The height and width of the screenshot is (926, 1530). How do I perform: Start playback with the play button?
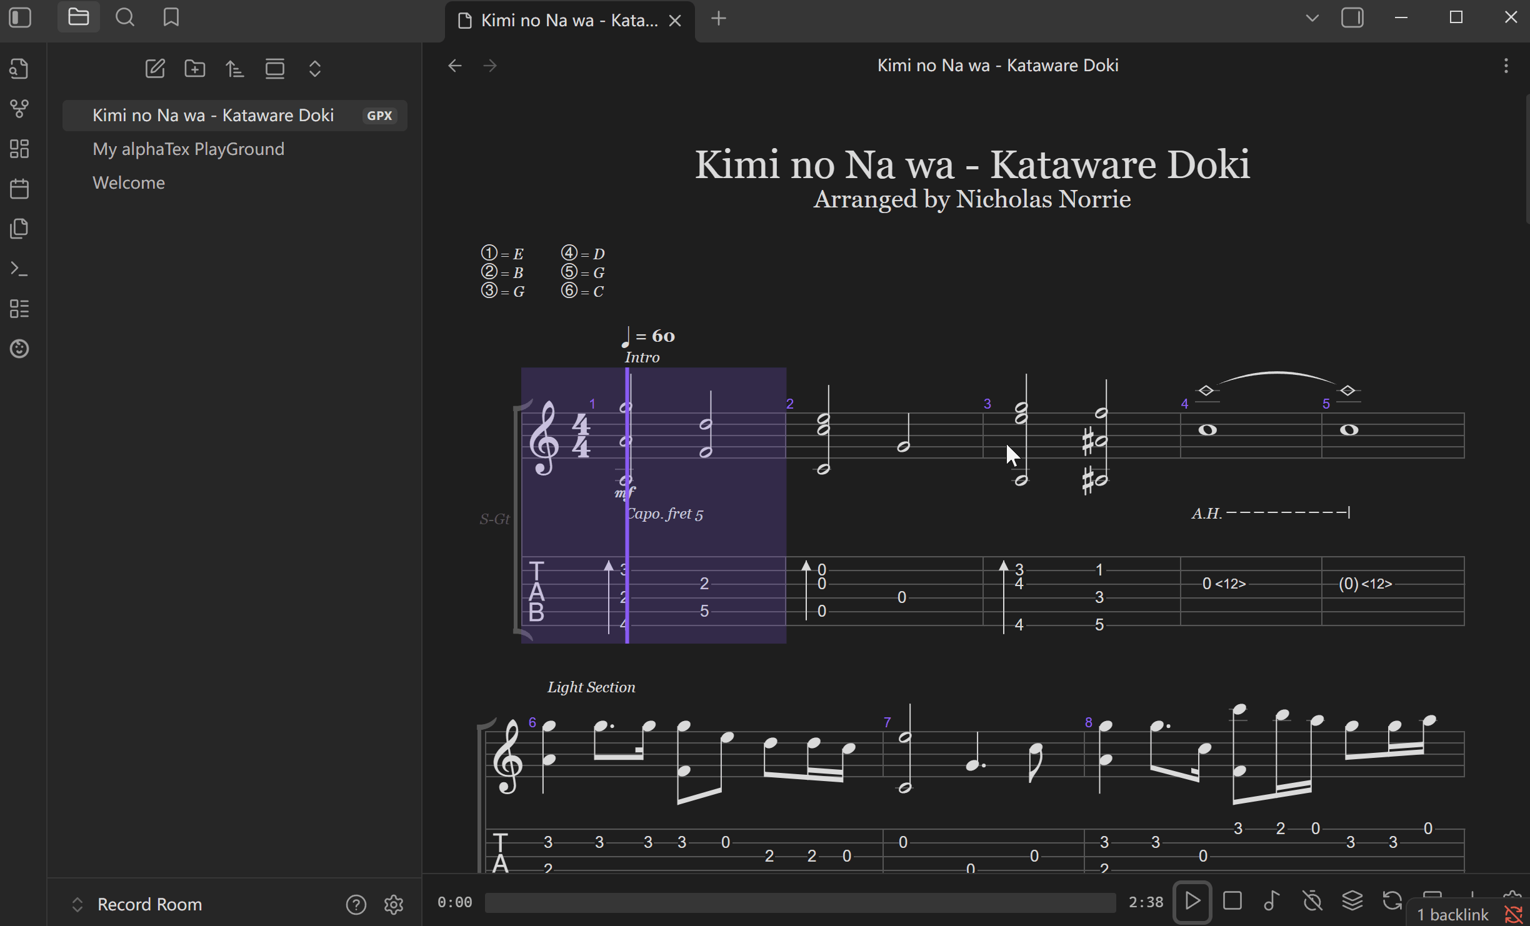(1192, 901)
